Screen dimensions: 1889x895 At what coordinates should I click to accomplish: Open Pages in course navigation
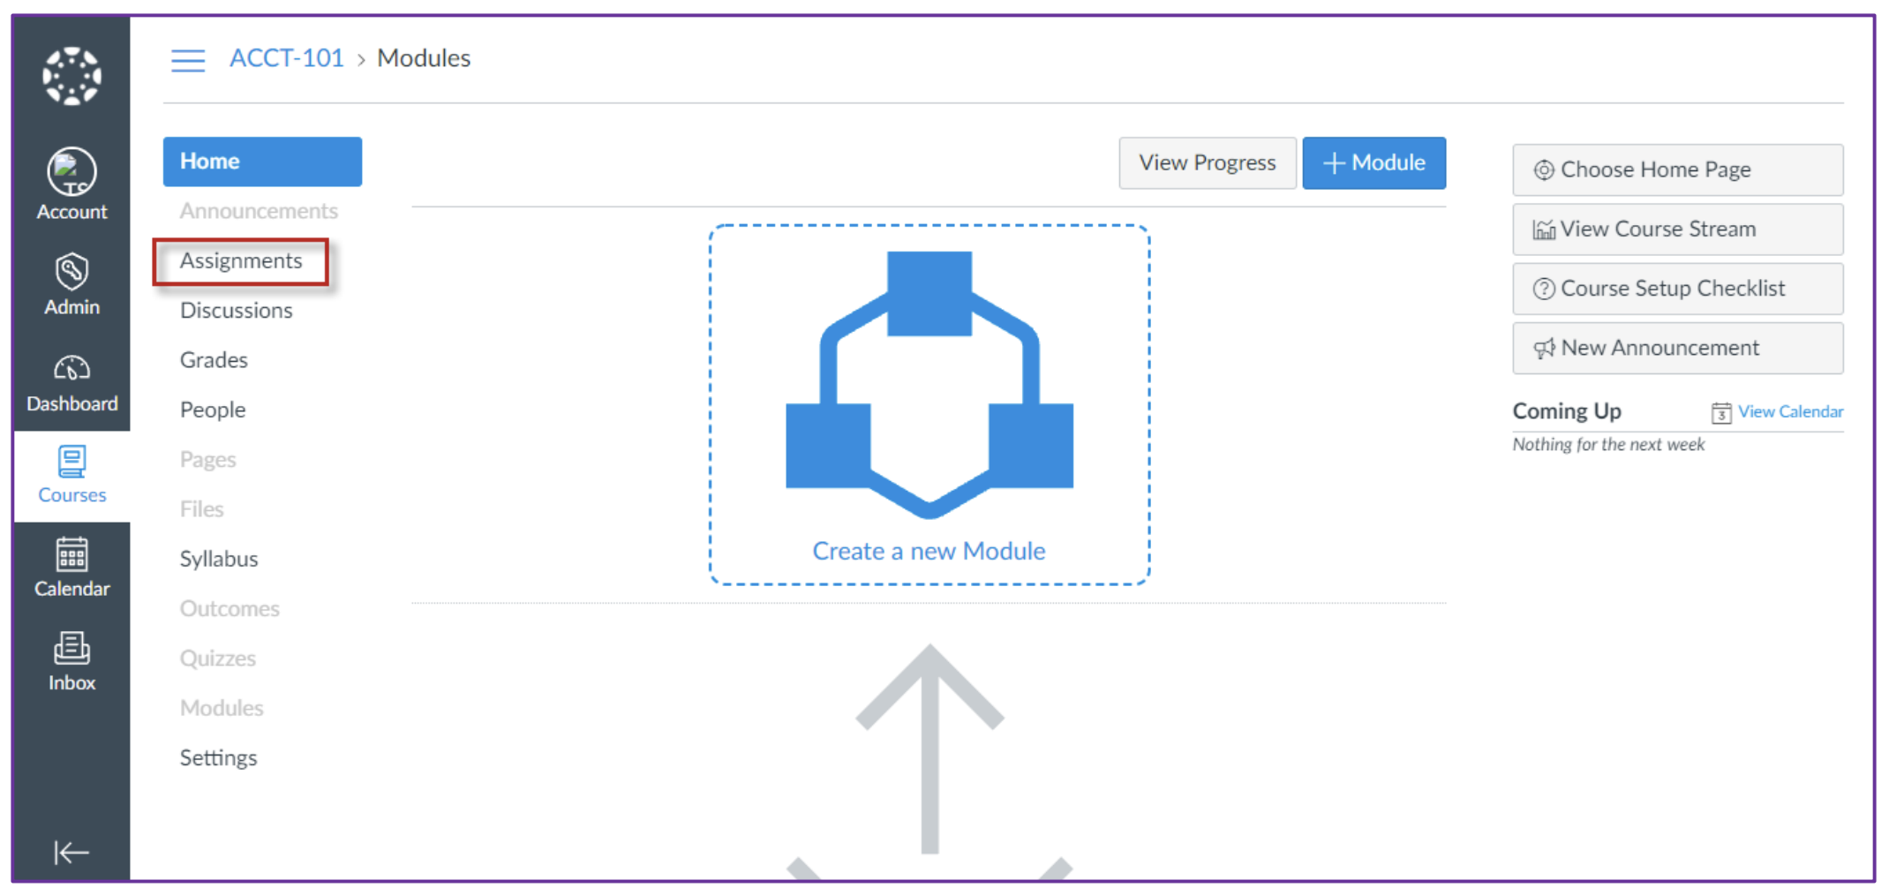tap(207, 460)
